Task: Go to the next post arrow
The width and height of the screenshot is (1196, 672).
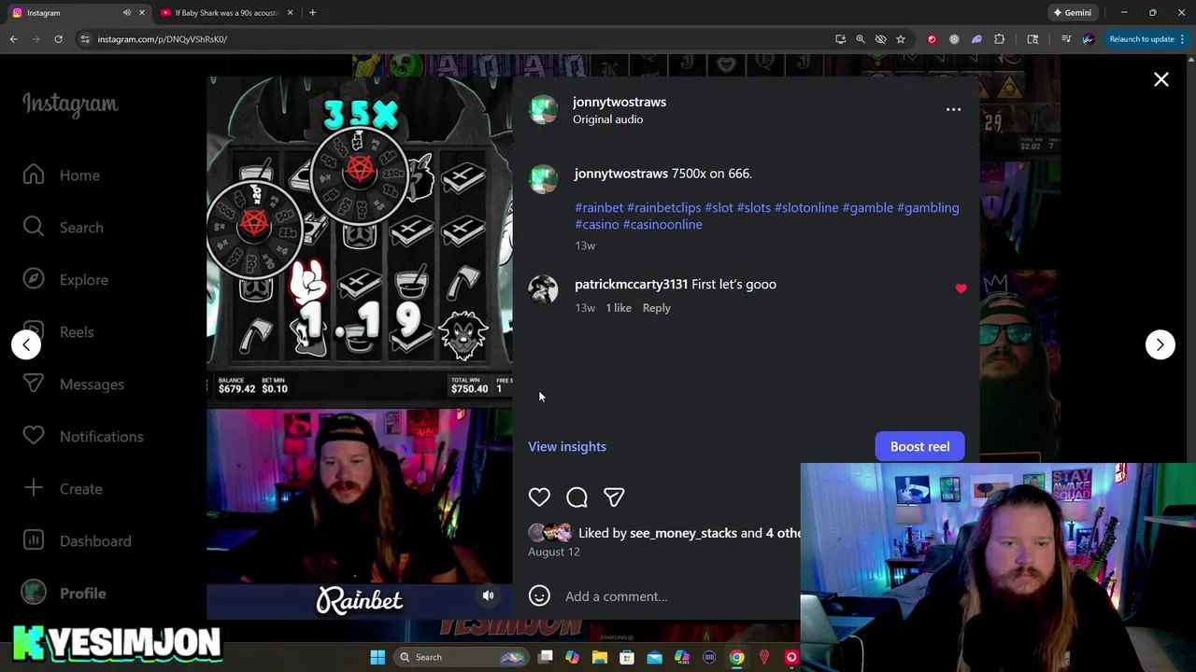Action: click(1160, 344)
